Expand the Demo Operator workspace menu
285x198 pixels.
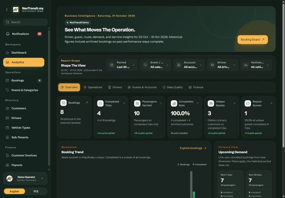25,179
